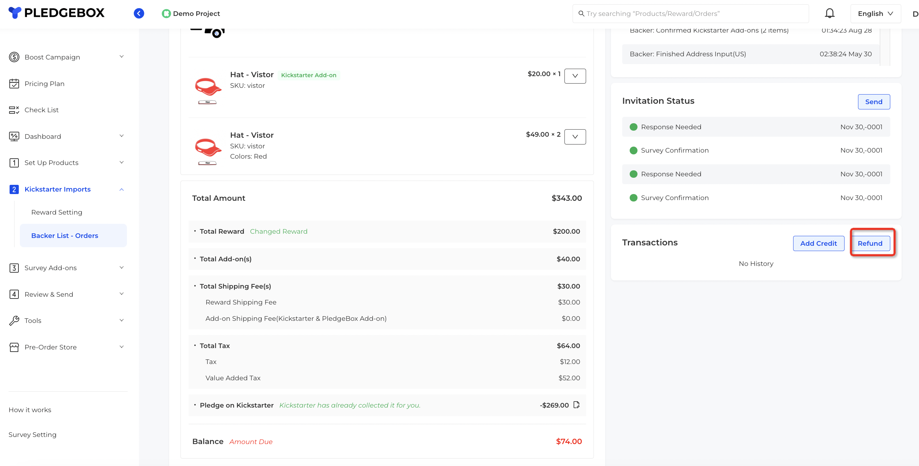Click the Tools wrench icon

pyautogui.click(x=14, y=321)
